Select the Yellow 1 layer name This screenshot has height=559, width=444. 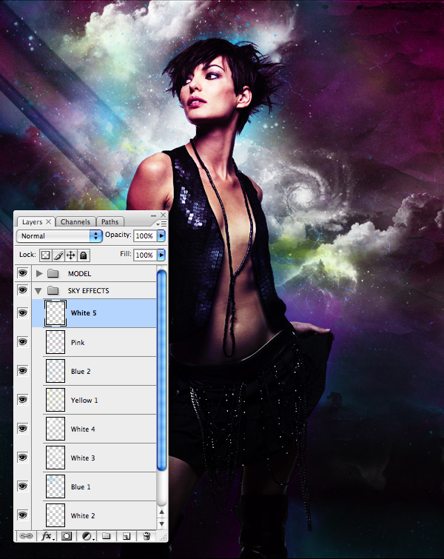(84, 401)
